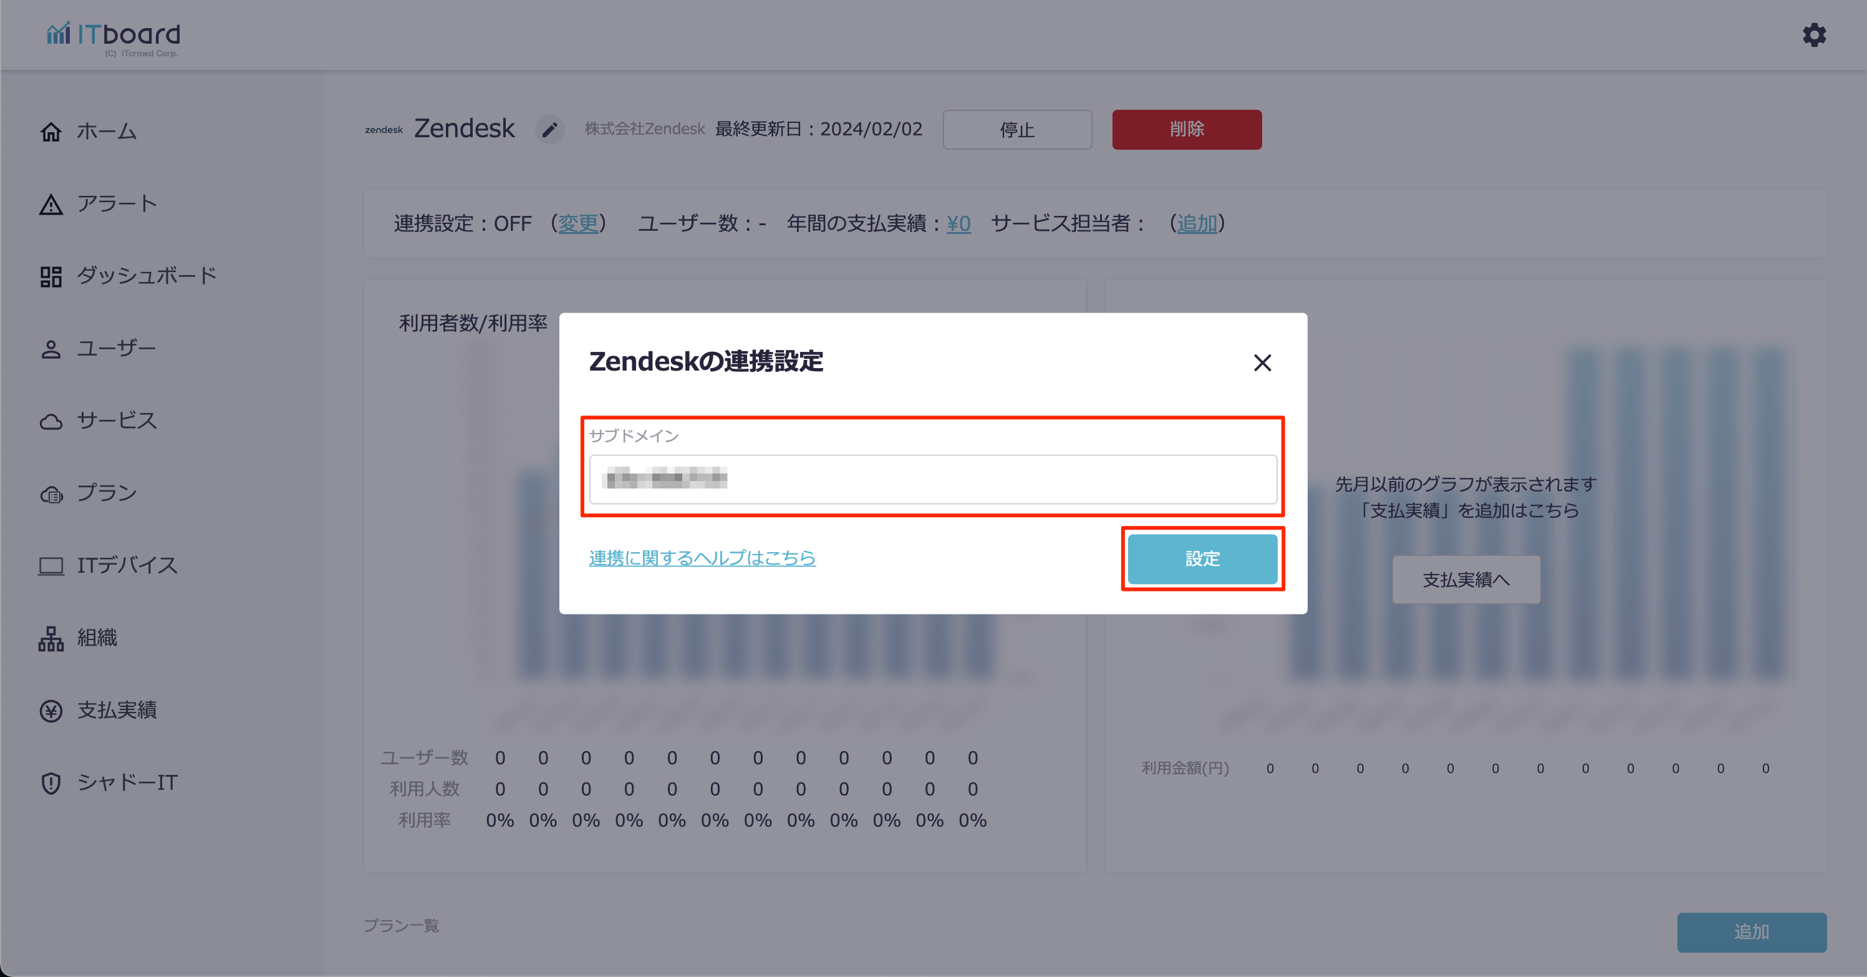The image size is (1867, 977).
Task: Select the organization hierarchy icon
Action: point(51,638)
